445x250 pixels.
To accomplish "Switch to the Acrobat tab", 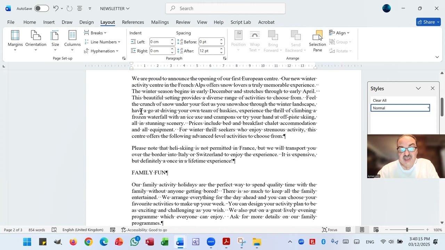I will tap(266, 22).
